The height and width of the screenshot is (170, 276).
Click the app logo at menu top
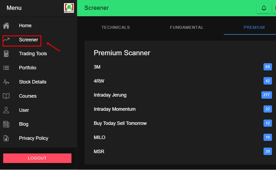[x=69, y=8]
